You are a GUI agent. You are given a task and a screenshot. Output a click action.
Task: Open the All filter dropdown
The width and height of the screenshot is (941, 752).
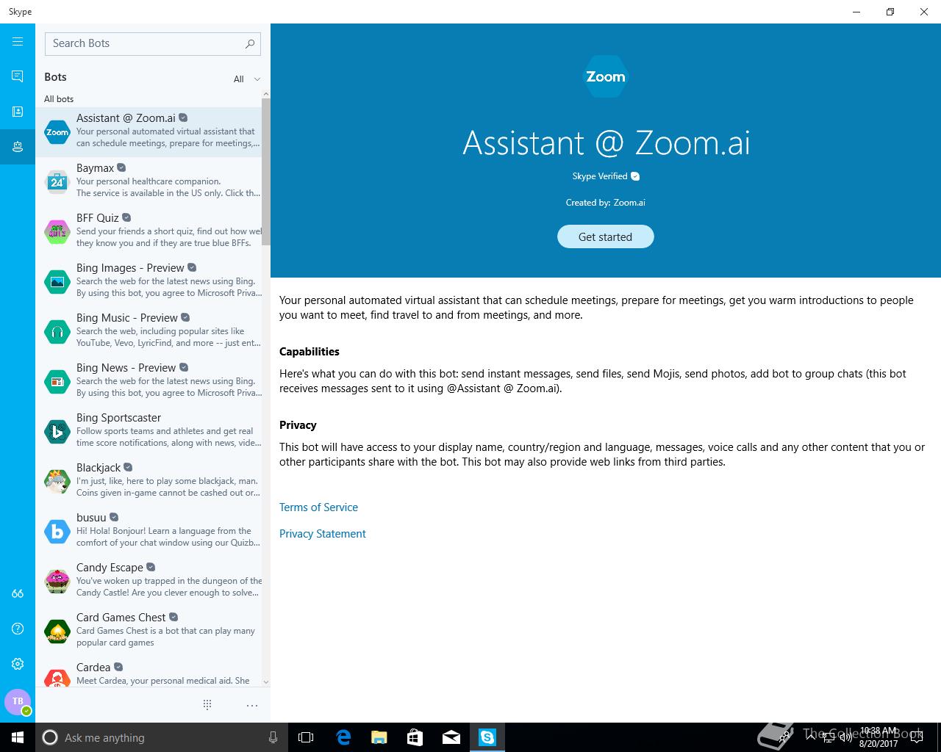[247, 79]
